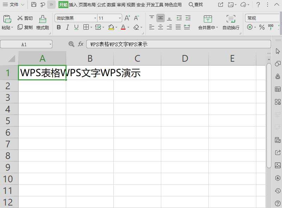Click the distributed alignment icon

pyautogui.click(x=187, y=27)
